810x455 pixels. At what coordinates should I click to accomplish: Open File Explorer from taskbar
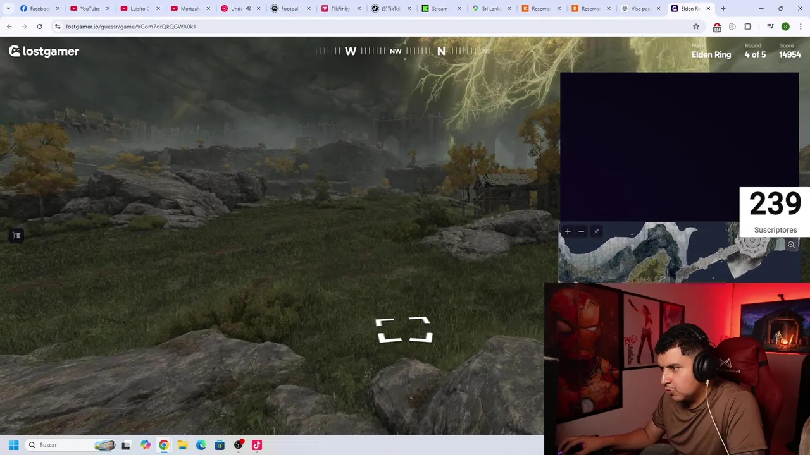[x=182, y=445]
